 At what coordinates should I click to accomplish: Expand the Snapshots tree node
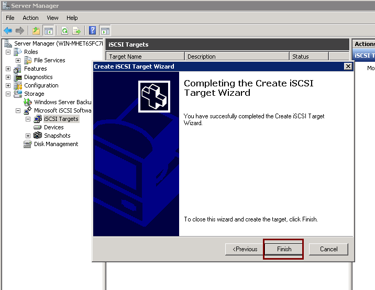pyautogui.click(x=28, y=136)
